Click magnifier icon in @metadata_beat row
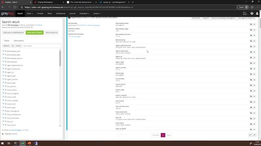Image resolution: width=261 pixels, height=146 pixels. 251,24
